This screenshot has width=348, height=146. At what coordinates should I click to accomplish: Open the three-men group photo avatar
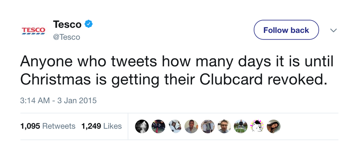208,127
